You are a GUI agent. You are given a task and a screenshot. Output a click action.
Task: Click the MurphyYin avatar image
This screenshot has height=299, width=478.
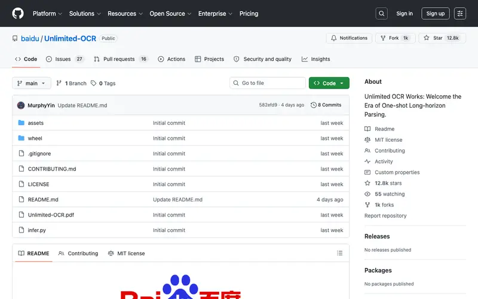point(21,105)
